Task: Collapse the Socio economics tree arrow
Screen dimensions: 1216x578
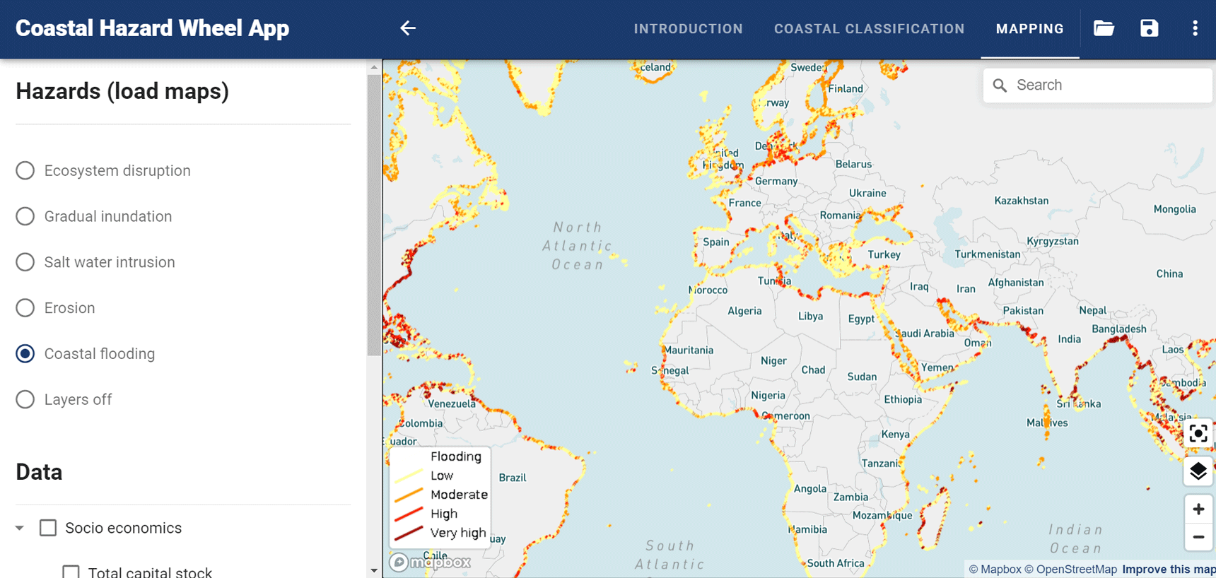Action: [20, 528]
